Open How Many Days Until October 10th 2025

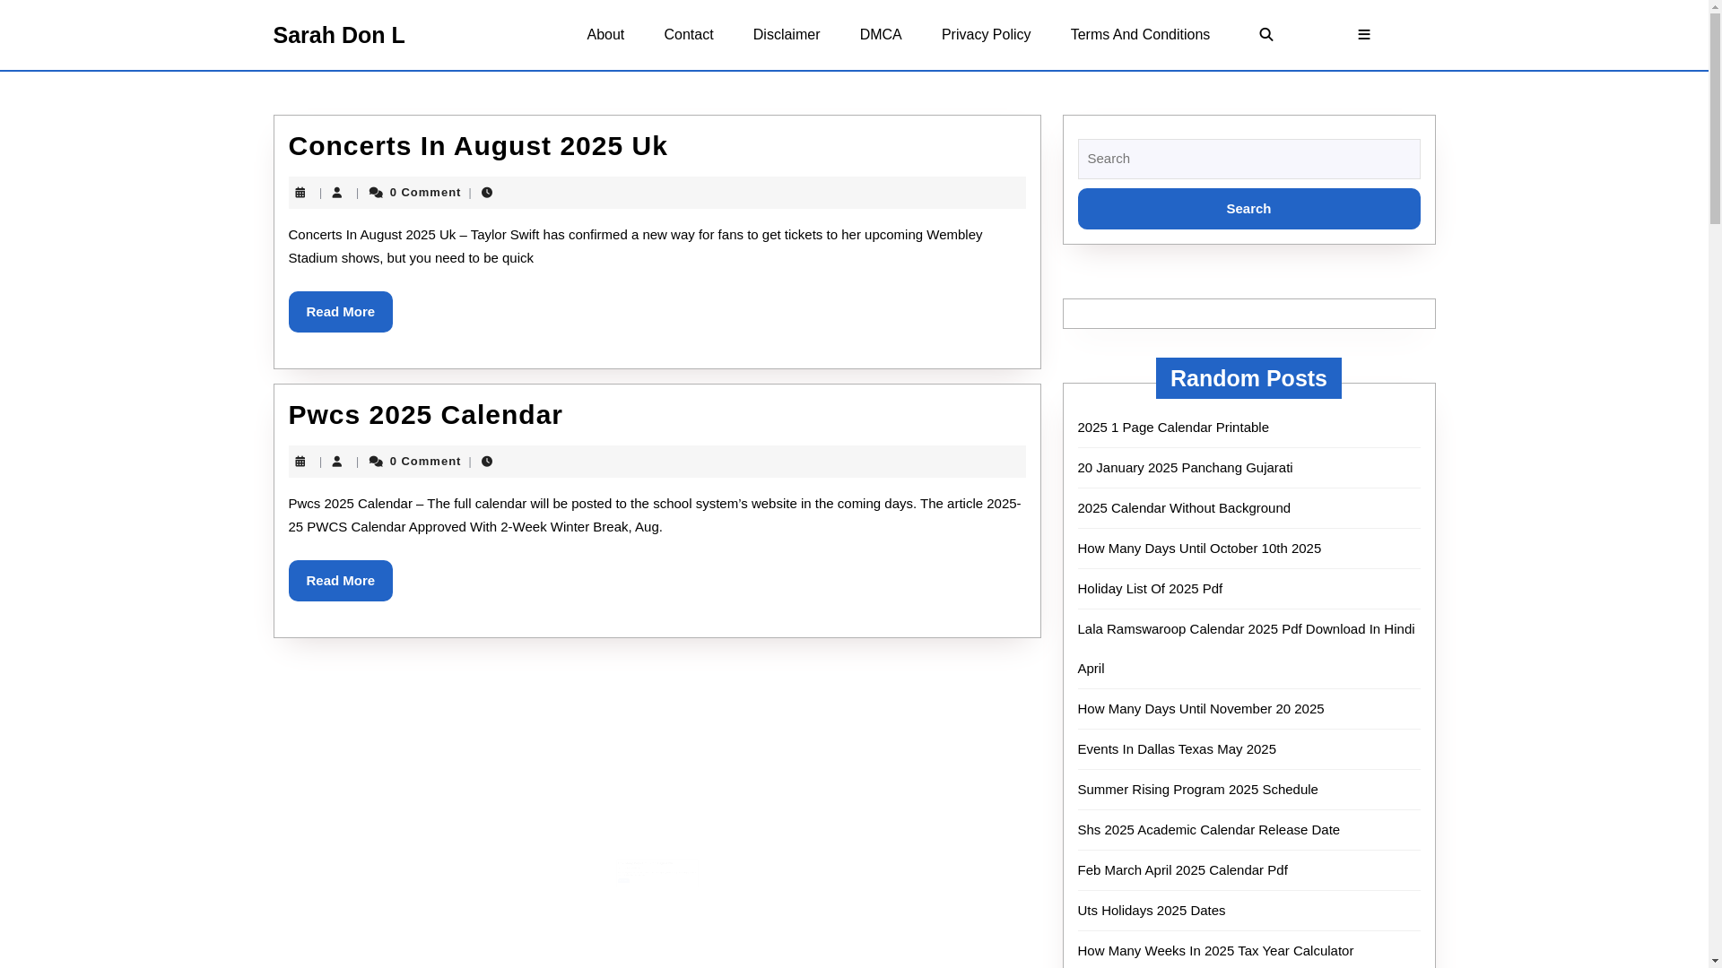[1199, 549]
